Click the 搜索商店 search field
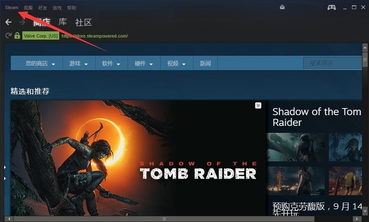 pos(333,63)
